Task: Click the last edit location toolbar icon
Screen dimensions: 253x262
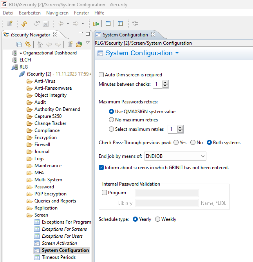Action: [135, 23]
